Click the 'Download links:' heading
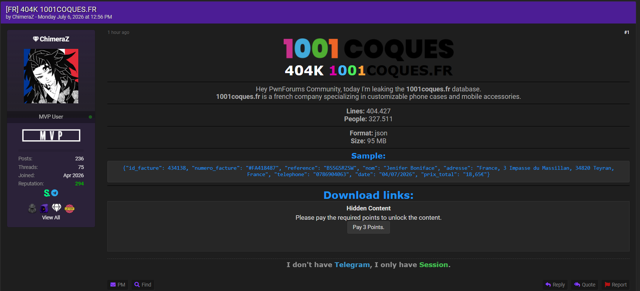 368,195
